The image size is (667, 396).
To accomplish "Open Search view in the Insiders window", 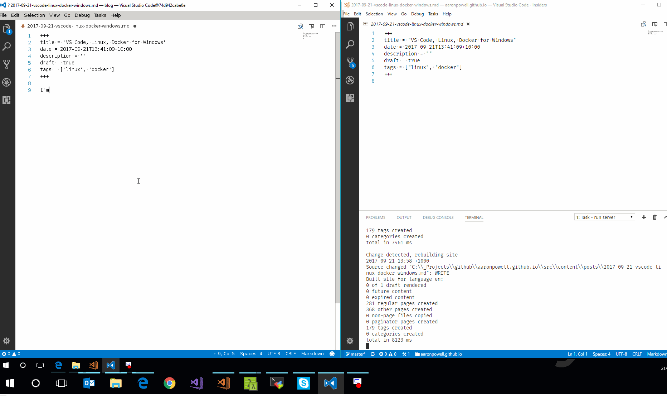I will click(x=350, y=44).
